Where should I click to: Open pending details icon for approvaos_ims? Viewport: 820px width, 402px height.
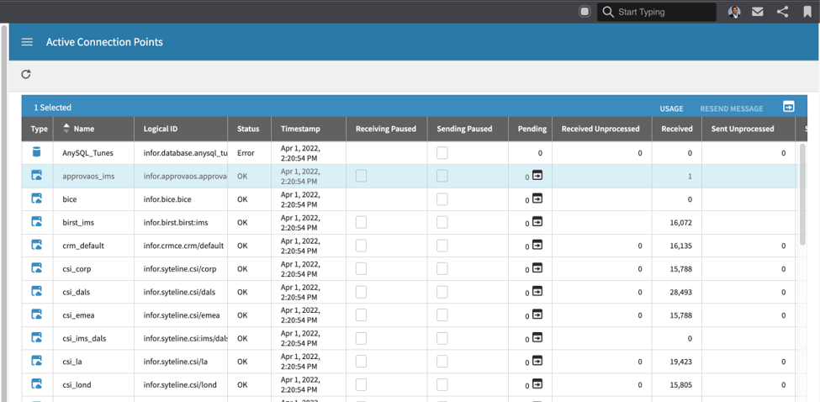[x=537, y=175]
